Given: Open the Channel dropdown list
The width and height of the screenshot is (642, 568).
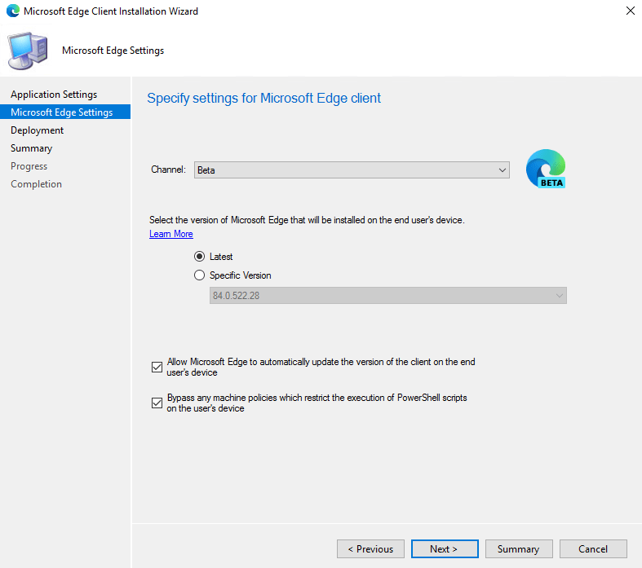Looking at the screenshot, I should [x=352, y=170].
